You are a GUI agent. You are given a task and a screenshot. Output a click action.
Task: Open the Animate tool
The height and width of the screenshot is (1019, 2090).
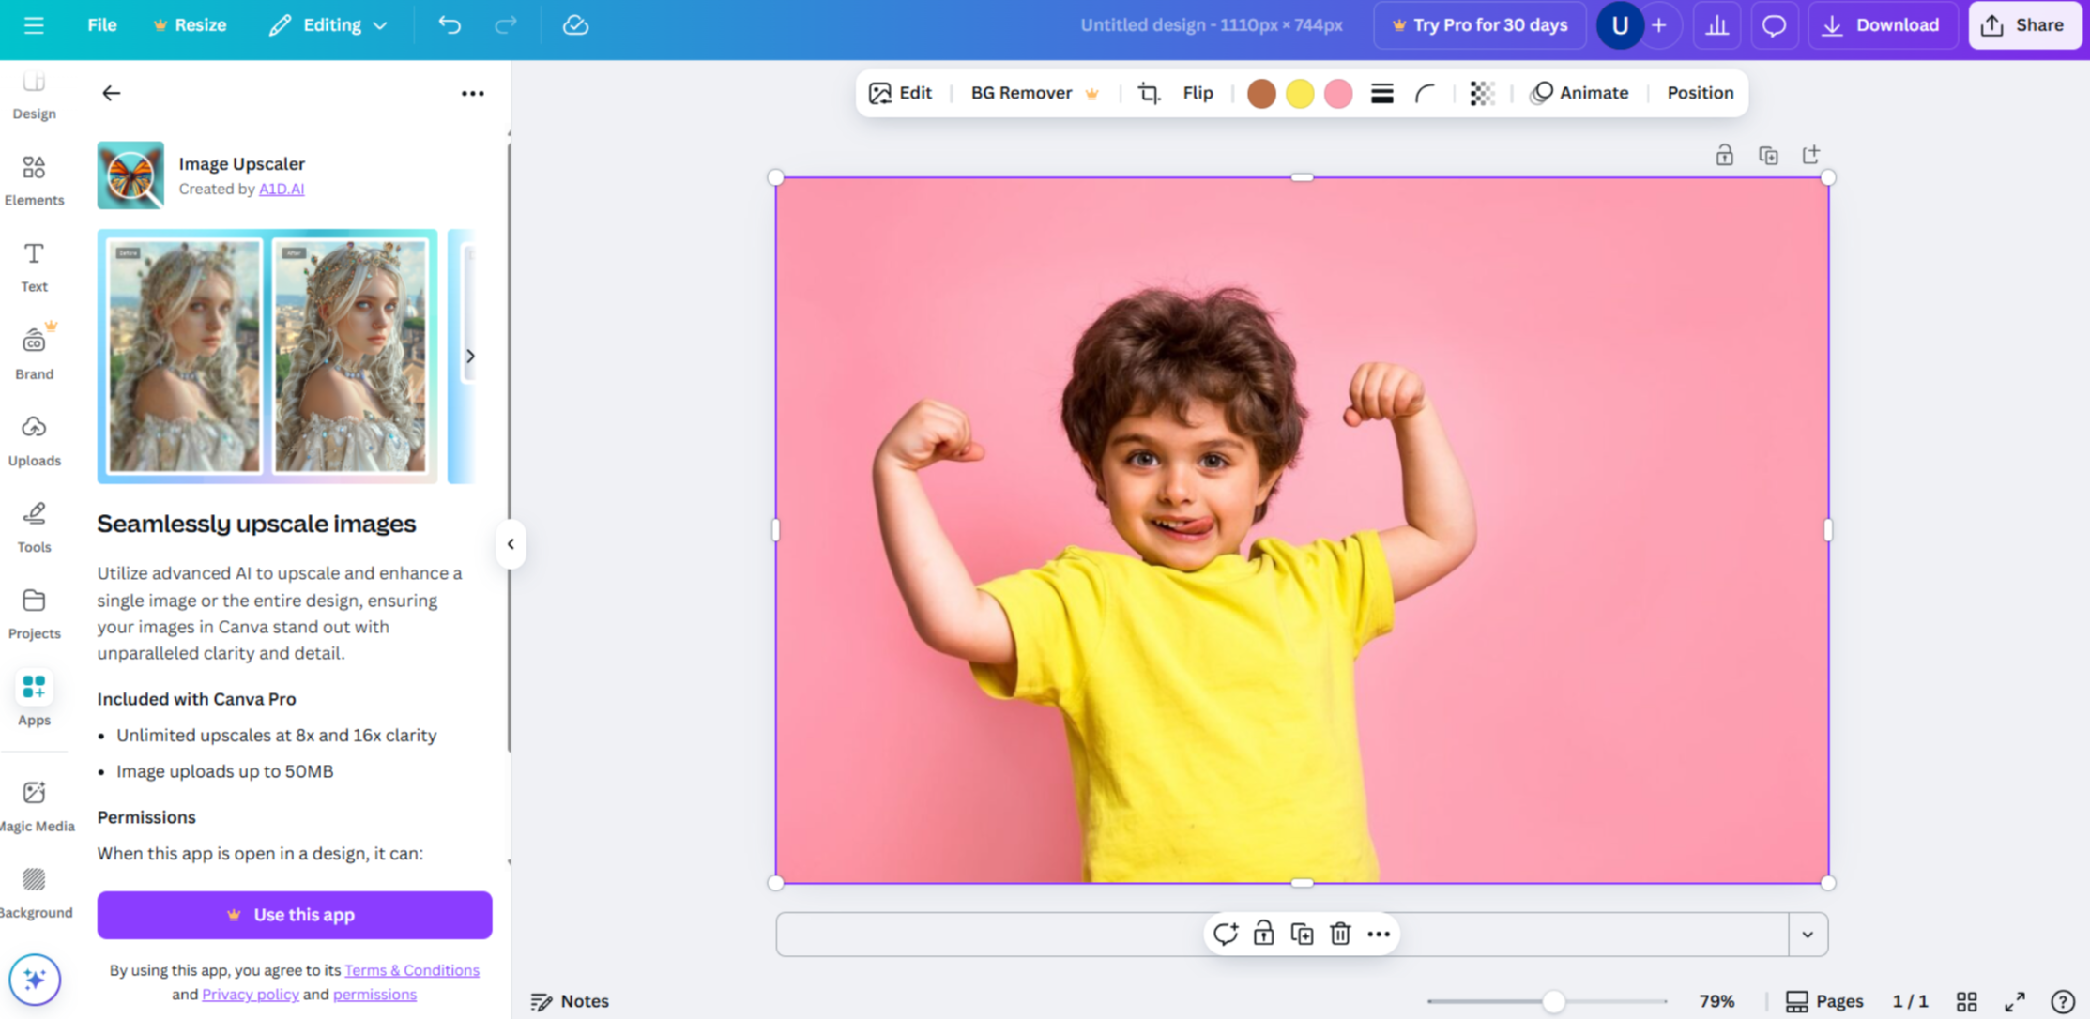1579,93
